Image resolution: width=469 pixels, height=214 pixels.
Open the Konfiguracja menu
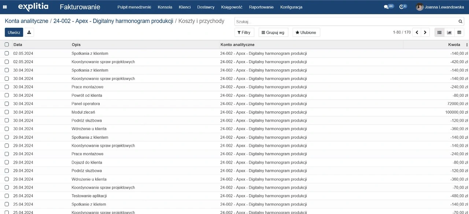(291, 7)
